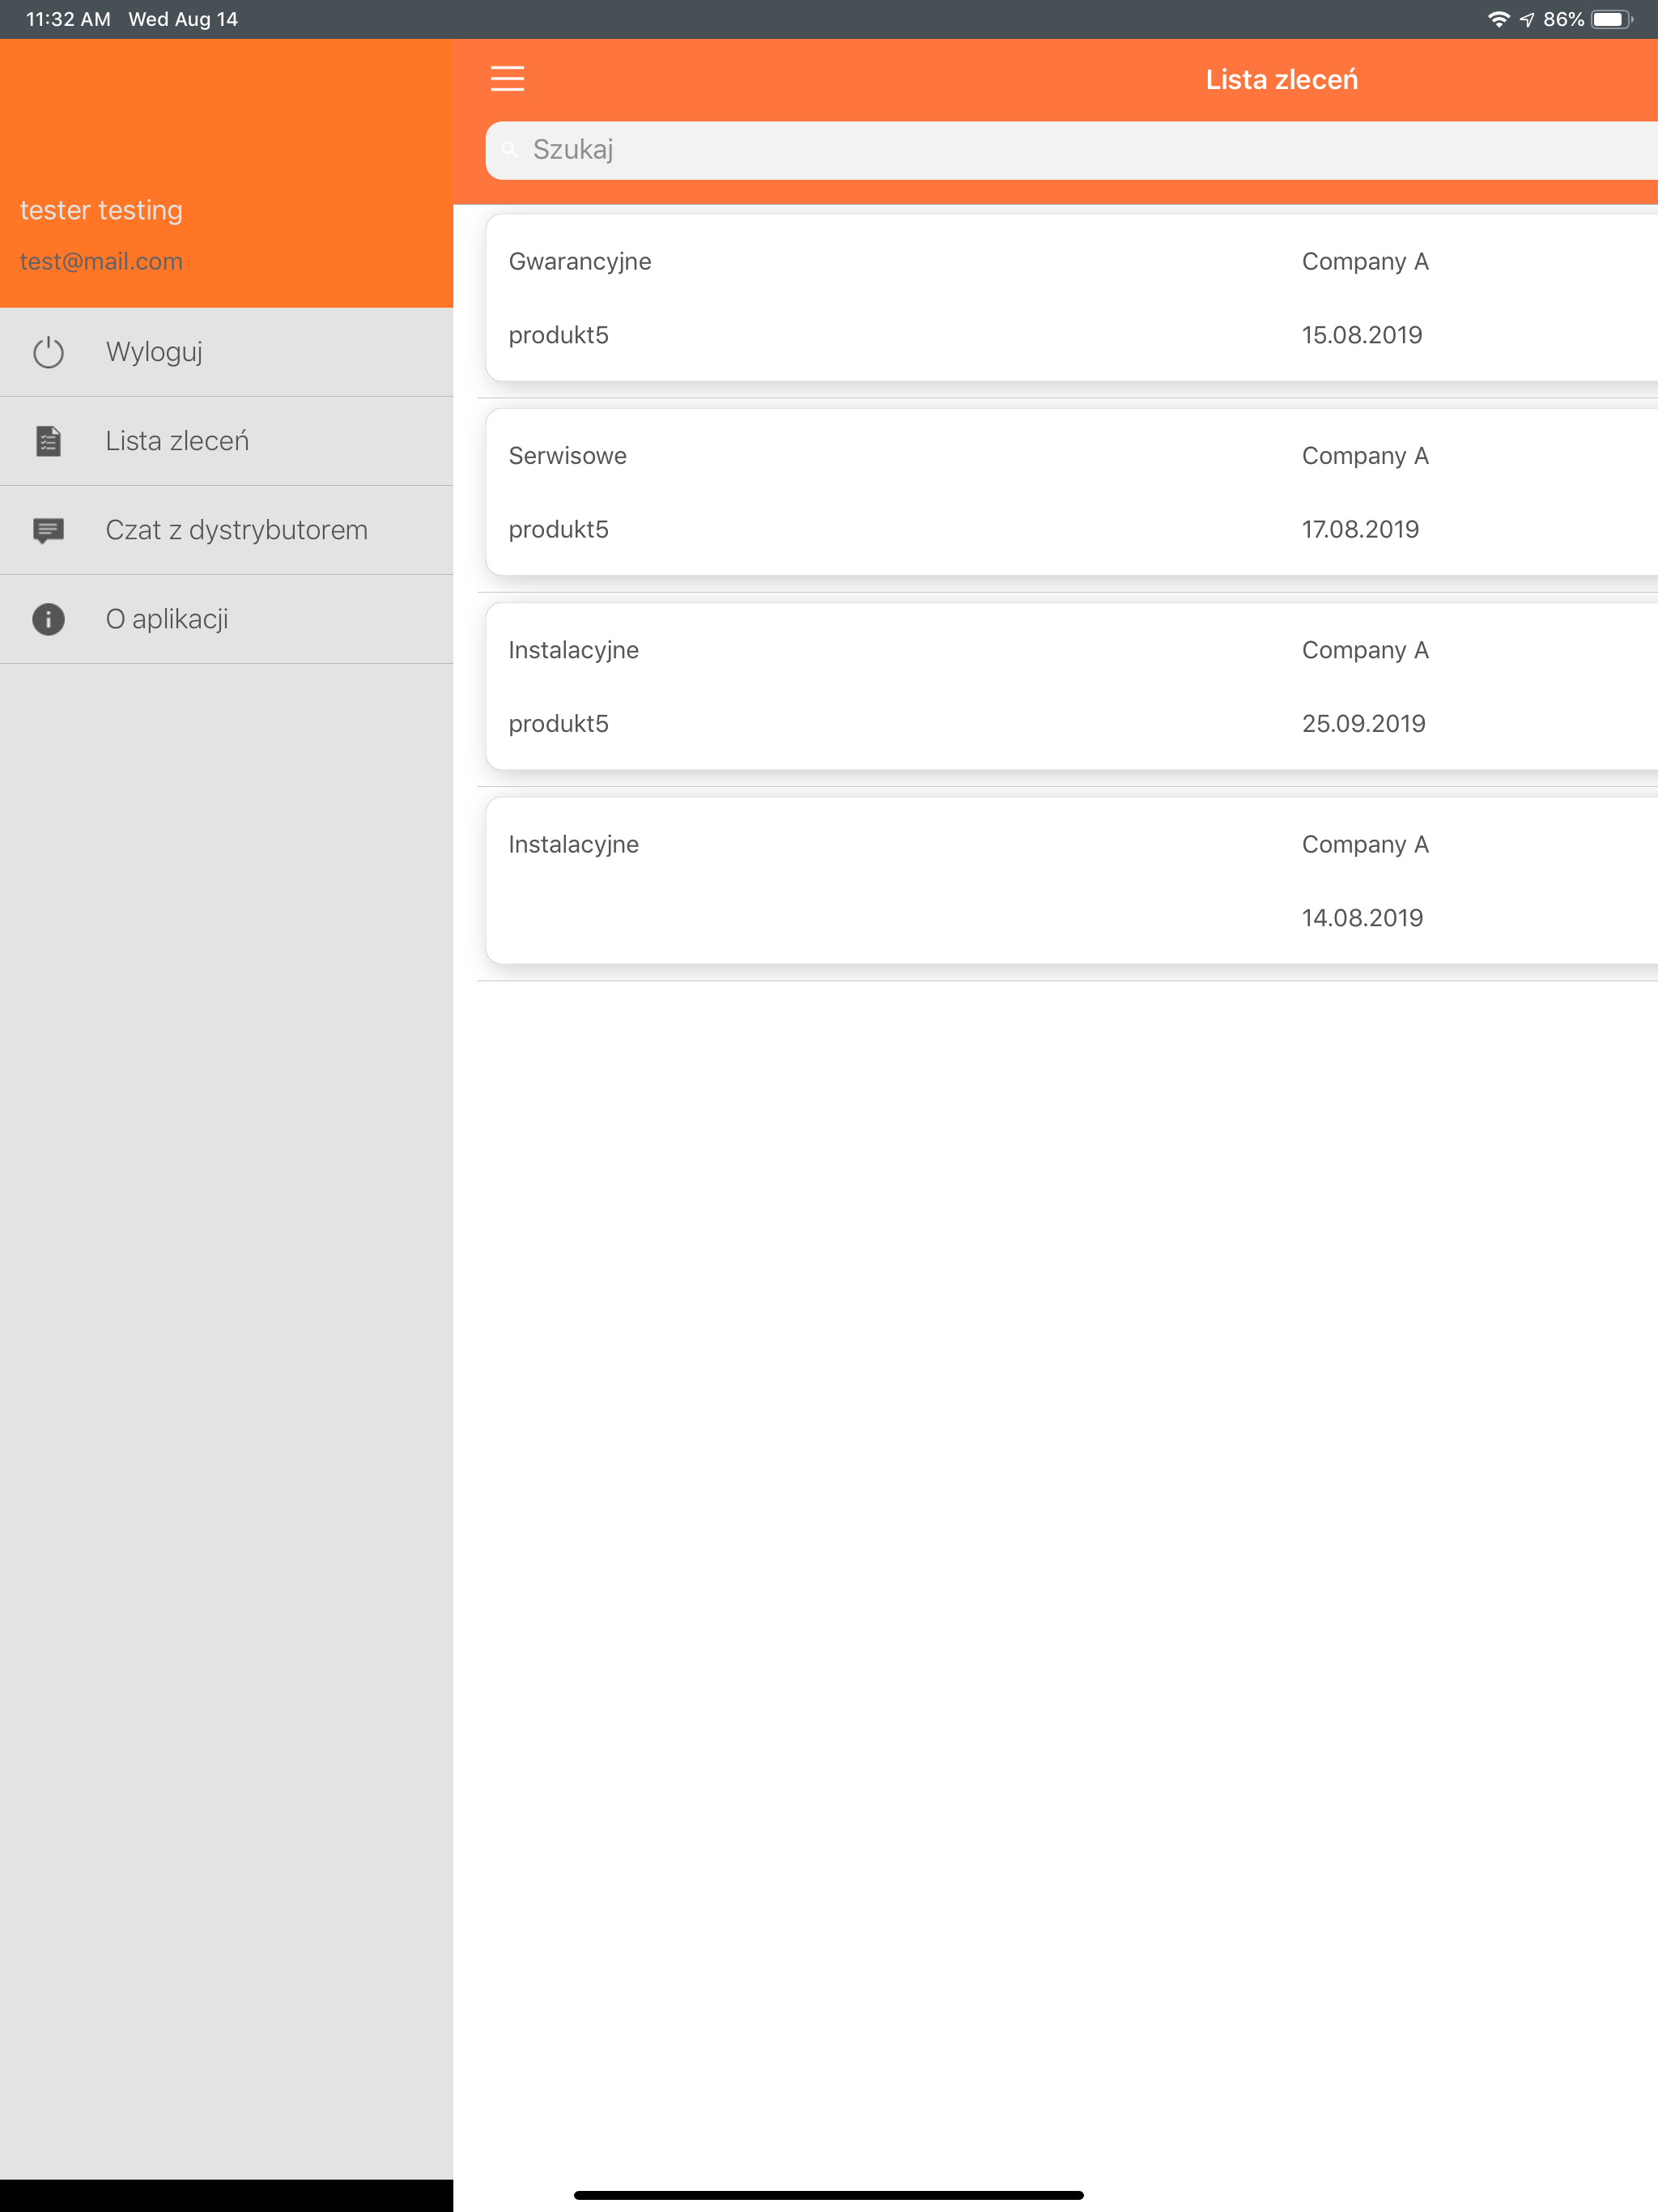This screenshot has width=1658, height=2212.
Task: Click the date 25.09.2019
Action: coord(1363,723)
